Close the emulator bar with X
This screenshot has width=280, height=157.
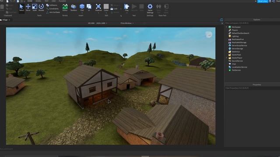(x=222, y=23)
